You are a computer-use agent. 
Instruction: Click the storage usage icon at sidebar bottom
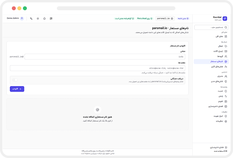(226, 147)
